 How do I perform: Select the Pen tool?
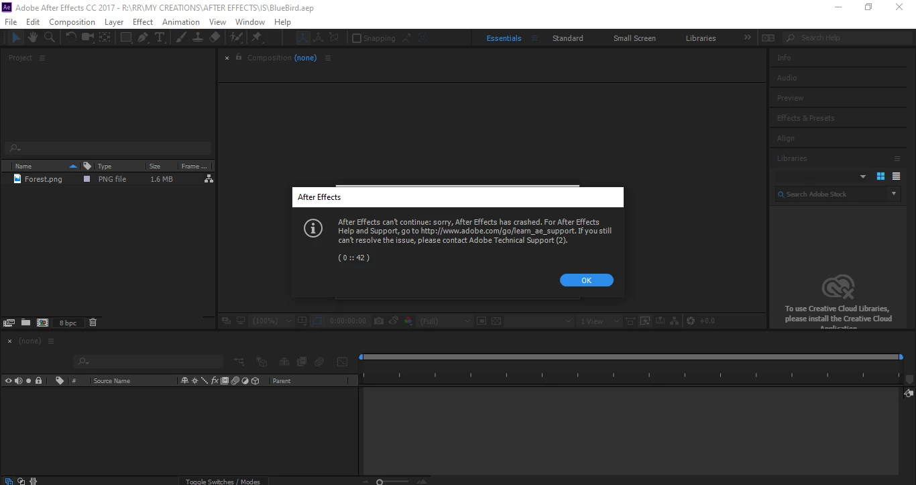pyautogui.click(x=143, y=38)
